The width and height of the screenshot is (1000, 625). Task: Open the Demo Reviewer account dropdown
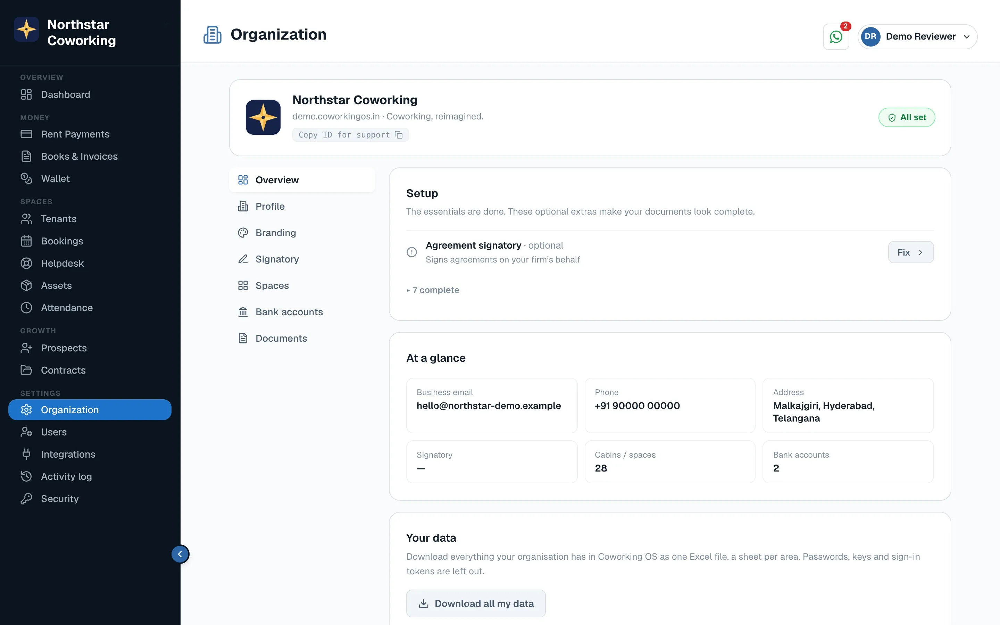[x=917, y=37]
